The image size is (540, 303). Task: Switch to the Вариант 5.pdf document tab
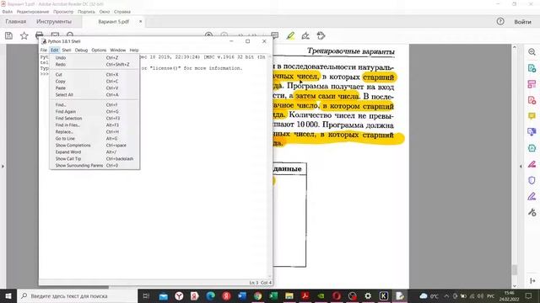tap(113, 22)
